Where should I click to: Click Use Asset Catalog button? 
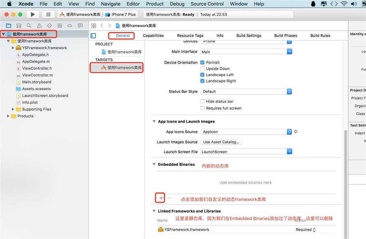[221, 142]
